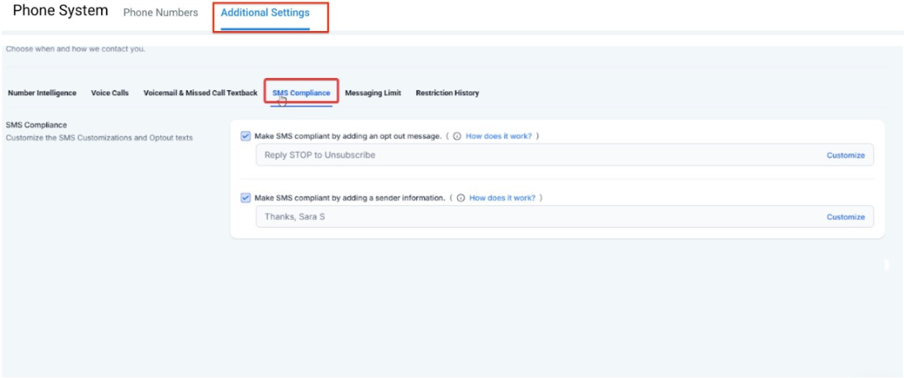Open the Phone Numbers tab
The width and height of the screenshot is (904, 378).
point(161,13)
